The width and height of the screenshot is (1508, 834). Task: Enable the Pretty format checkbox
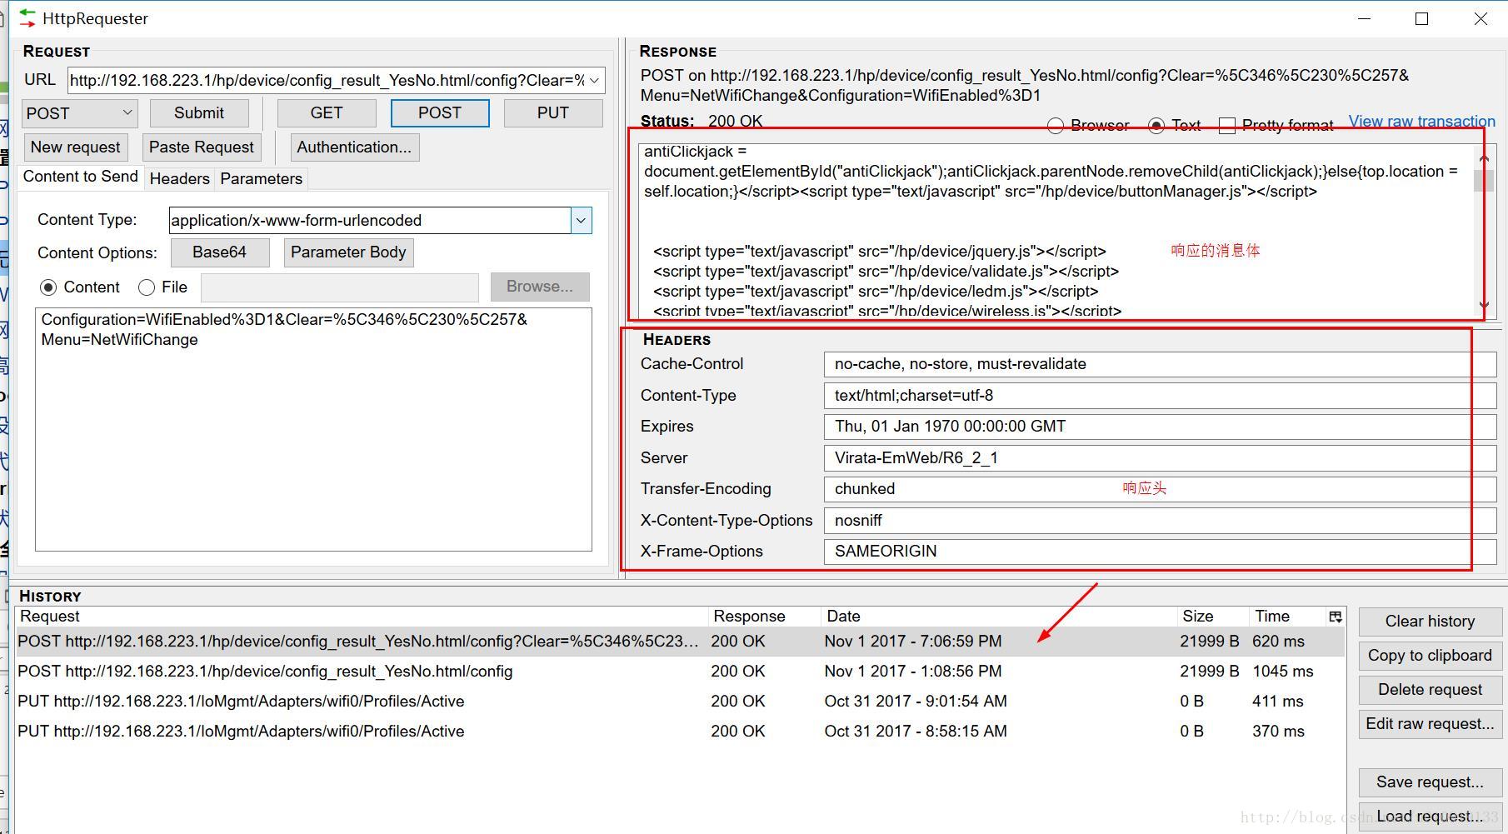1226,126
